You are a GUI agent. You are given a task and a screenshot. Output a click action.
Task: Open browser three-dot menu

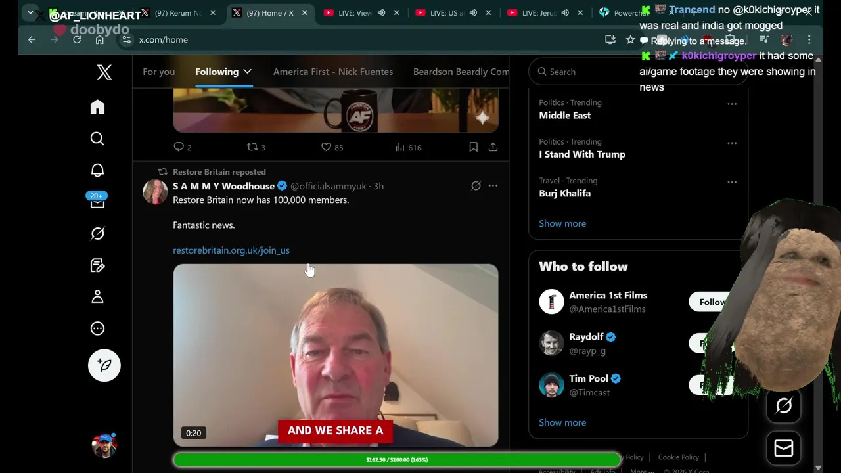pos(809,39)
